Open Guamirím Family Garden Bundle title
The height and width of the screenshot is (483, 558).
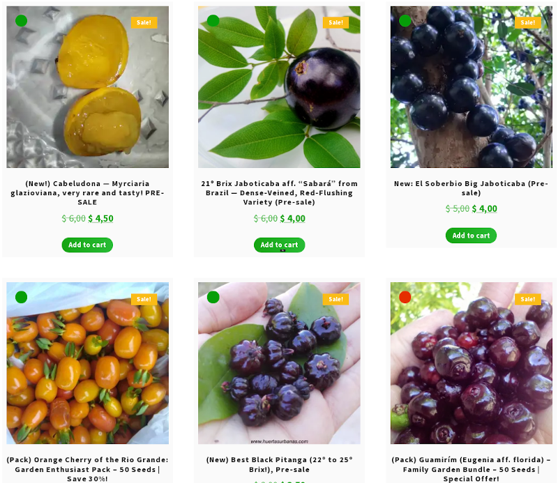pos(471,469)
